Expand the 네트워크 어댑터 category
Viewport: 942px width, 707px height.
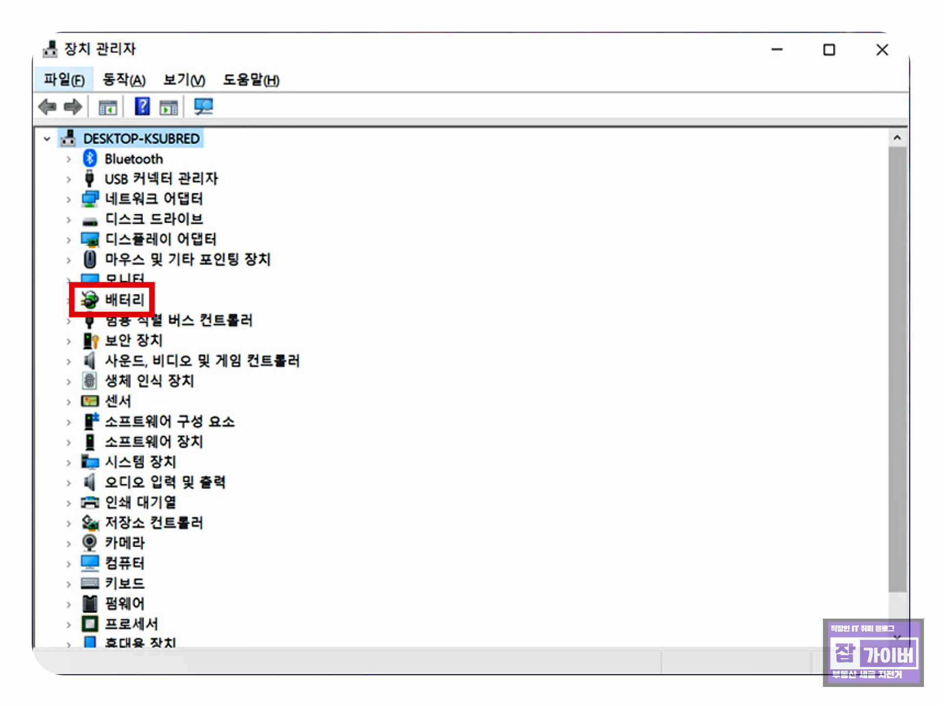[x=69, y=199]
